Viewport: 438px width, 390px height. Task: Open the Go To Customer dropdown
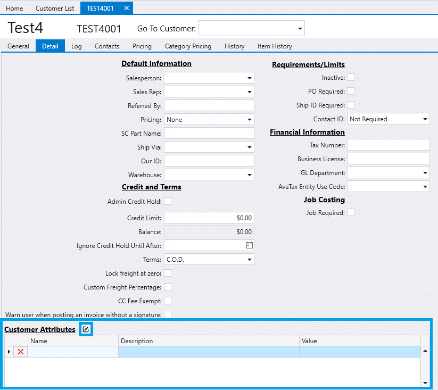[x=300, y=28]
